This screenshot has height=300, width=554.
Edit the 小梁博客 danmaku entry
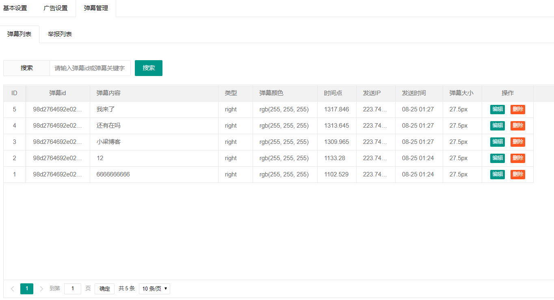tap(497, 142)
